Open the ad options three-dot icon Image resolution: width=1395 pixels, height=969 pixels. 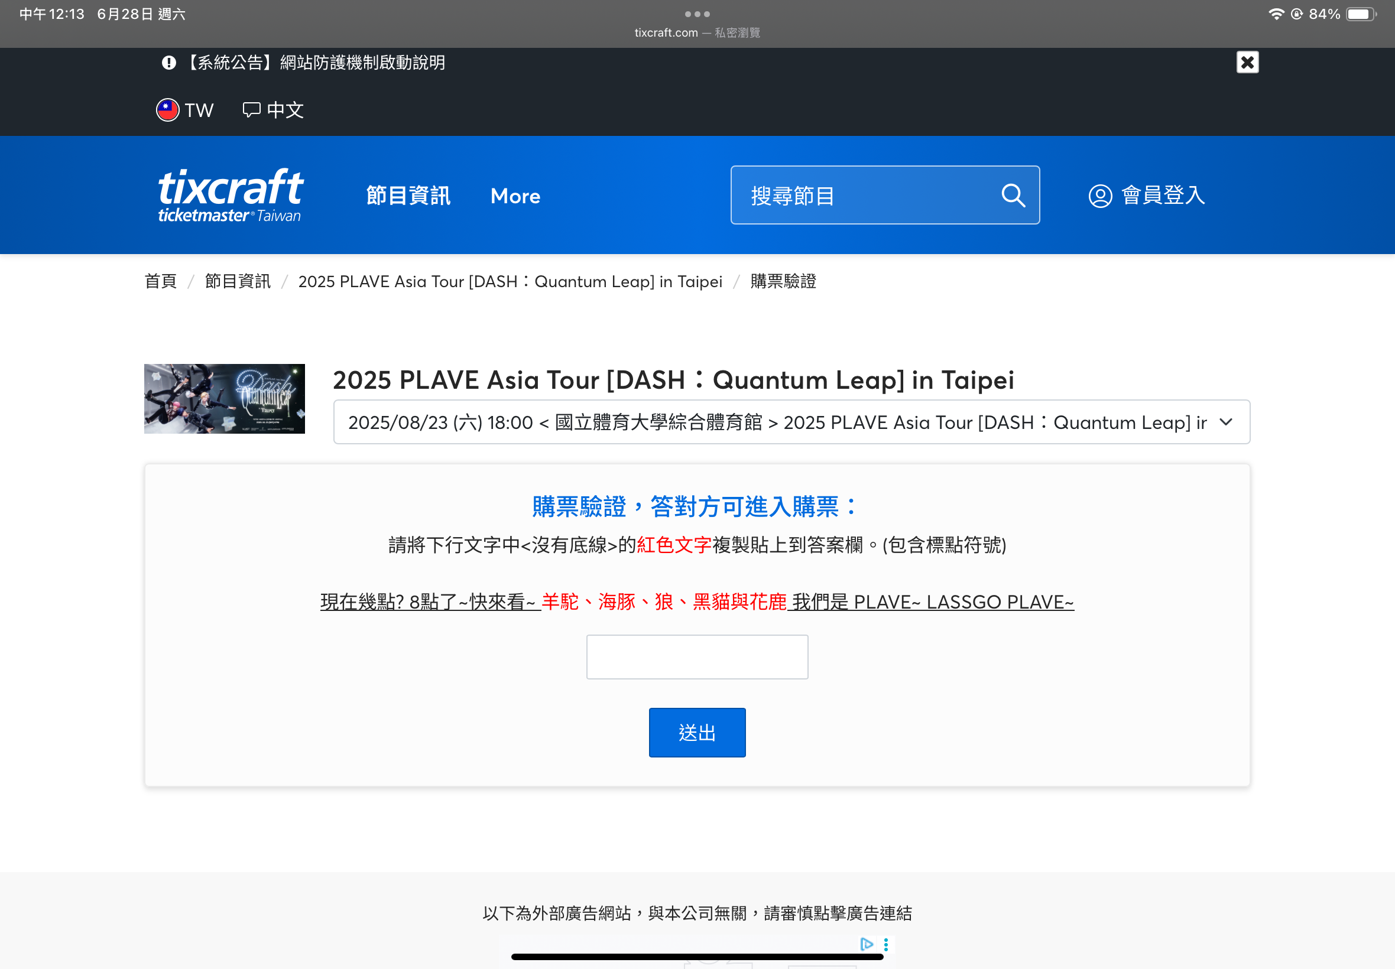(x=885, y=944)
